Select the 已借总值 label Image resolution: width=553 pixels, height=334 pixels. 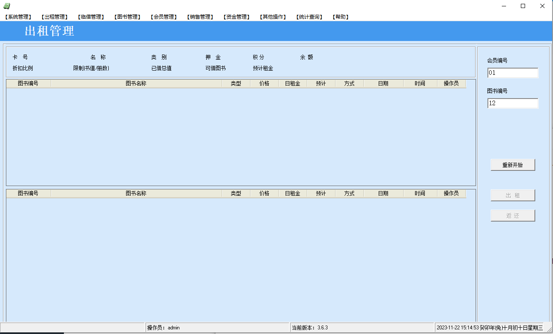click(162, 68)
